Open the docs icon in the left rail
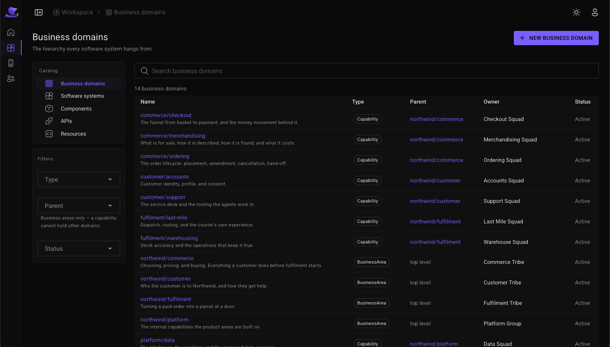 (x=11, y=63)
